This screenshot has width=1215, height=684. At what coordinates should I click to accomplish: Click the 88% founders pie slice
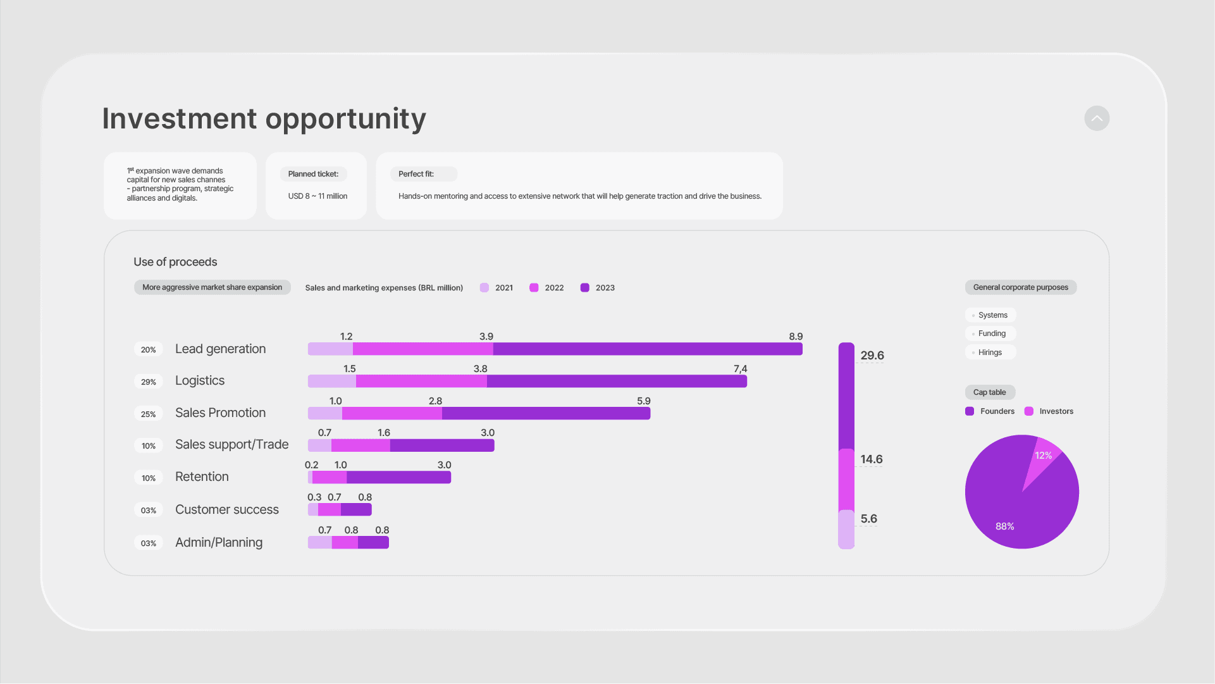point(1012,506)
